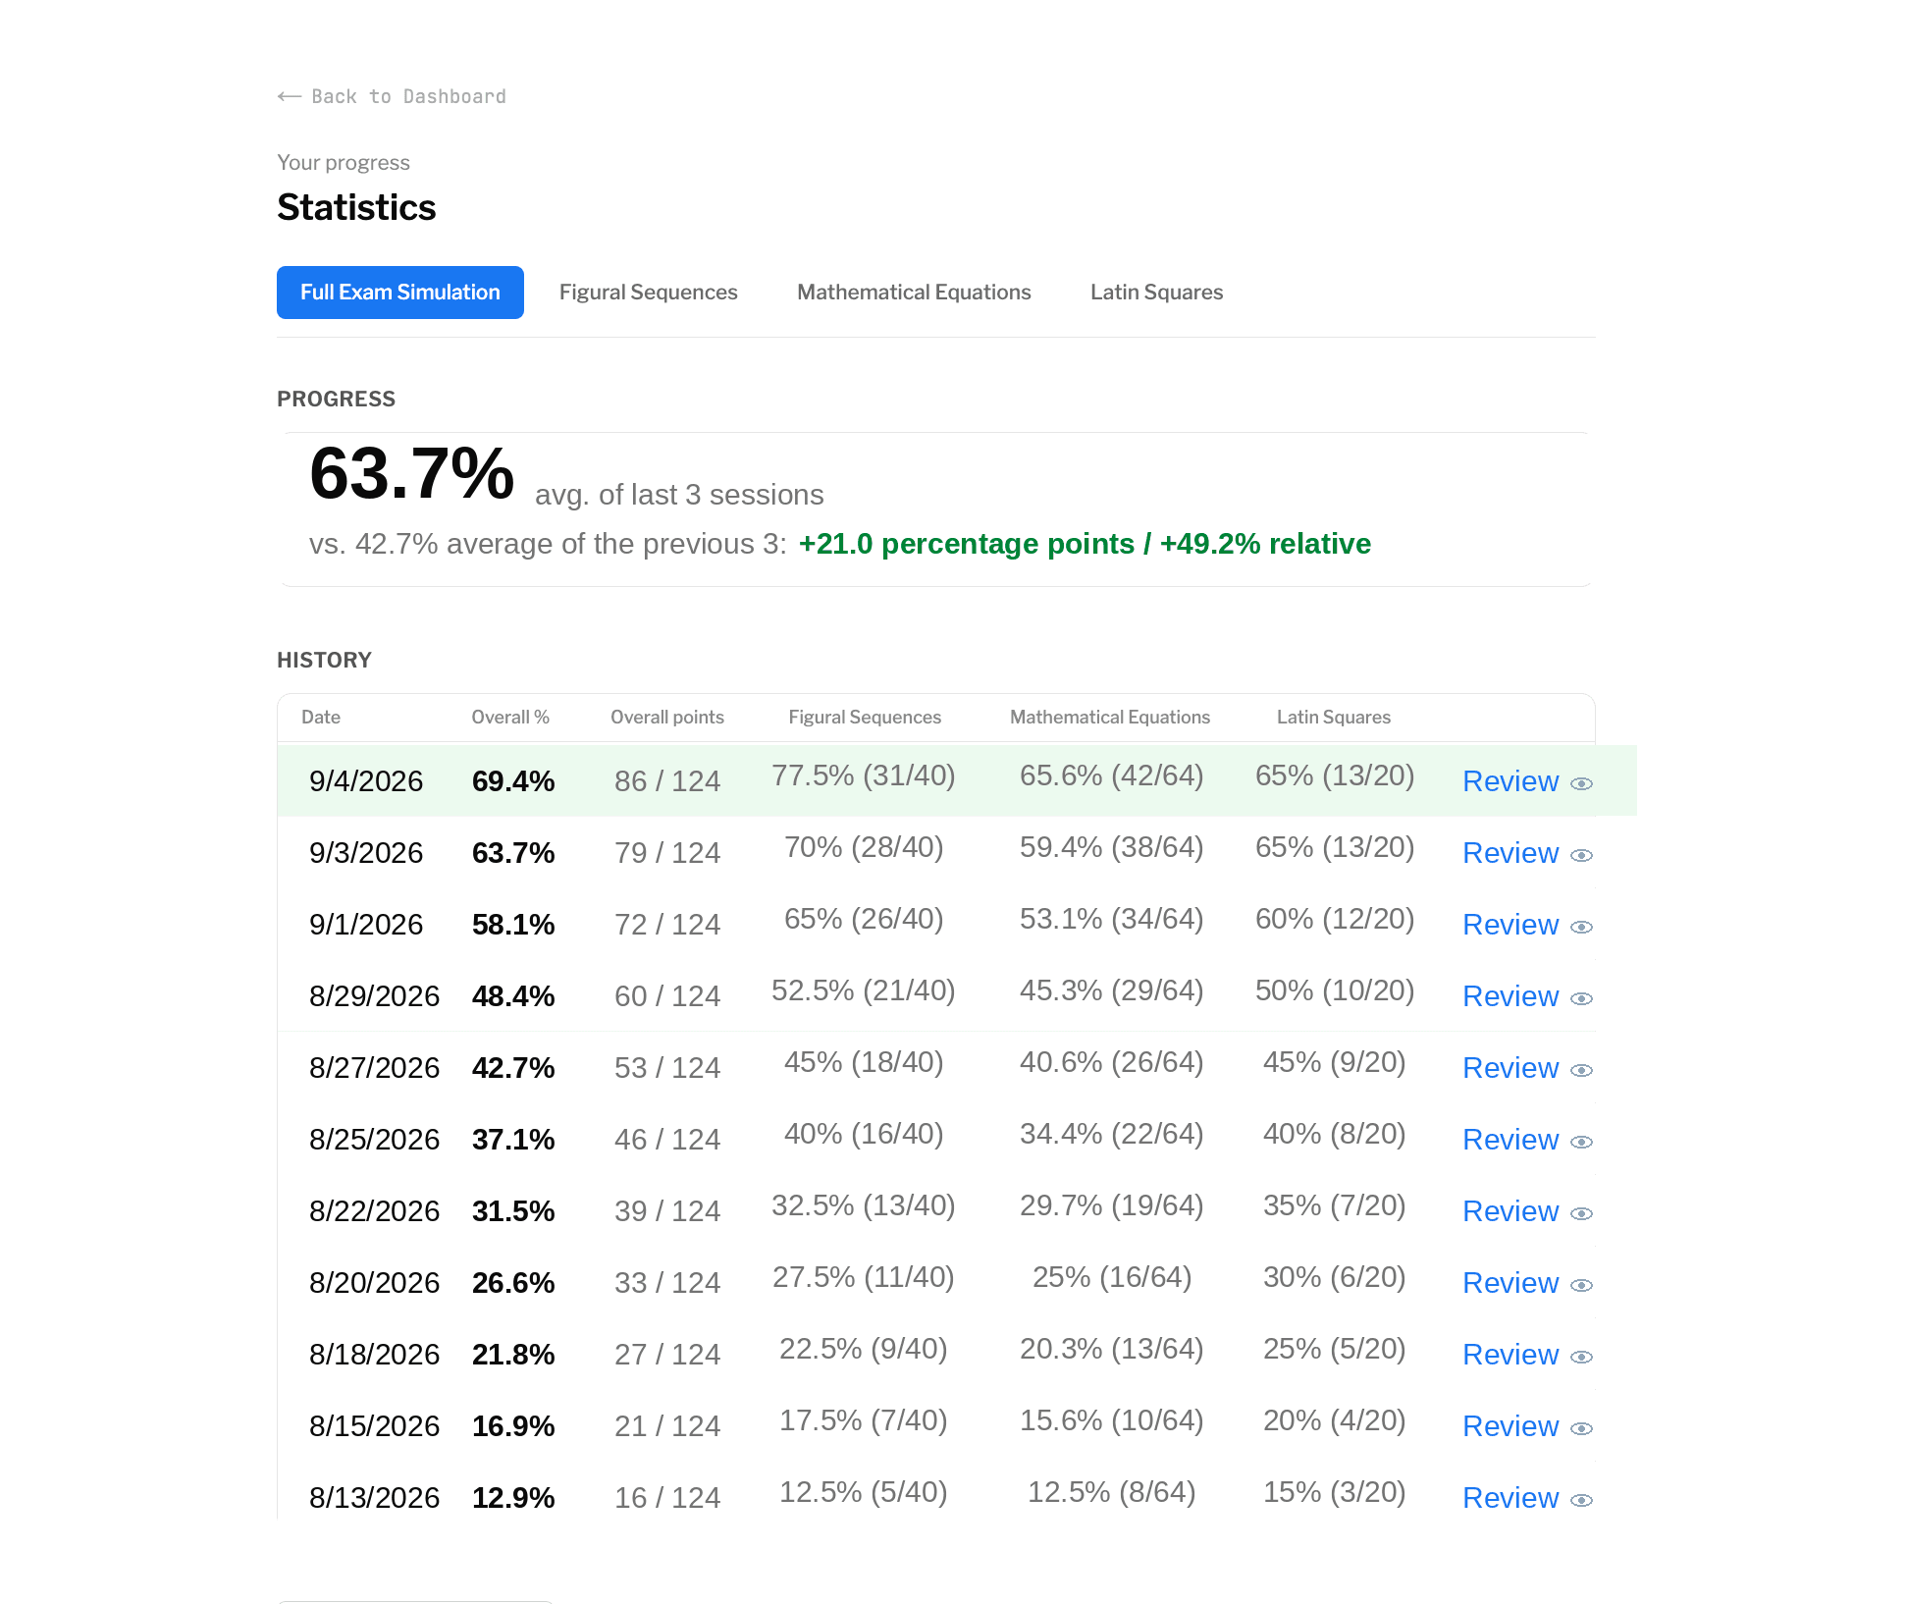The height and width of the screenshot is (1604, 1906).
Task: Open the Review link for the 8/15/2026 session
Action: pyautogui.click(x=1510, y=1426)
